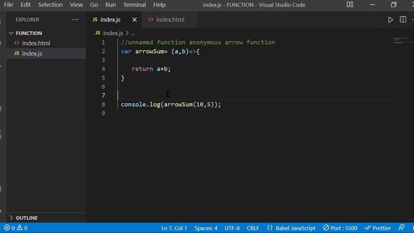Click the minimap code preview
The image size is (414, 233).
point(403,41)
